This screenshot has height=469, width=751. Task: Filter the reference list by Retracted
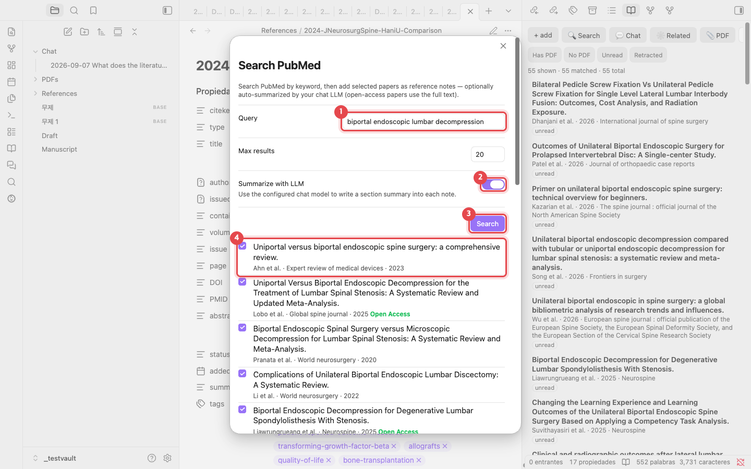pyautogui.click(x=648, y=55)
